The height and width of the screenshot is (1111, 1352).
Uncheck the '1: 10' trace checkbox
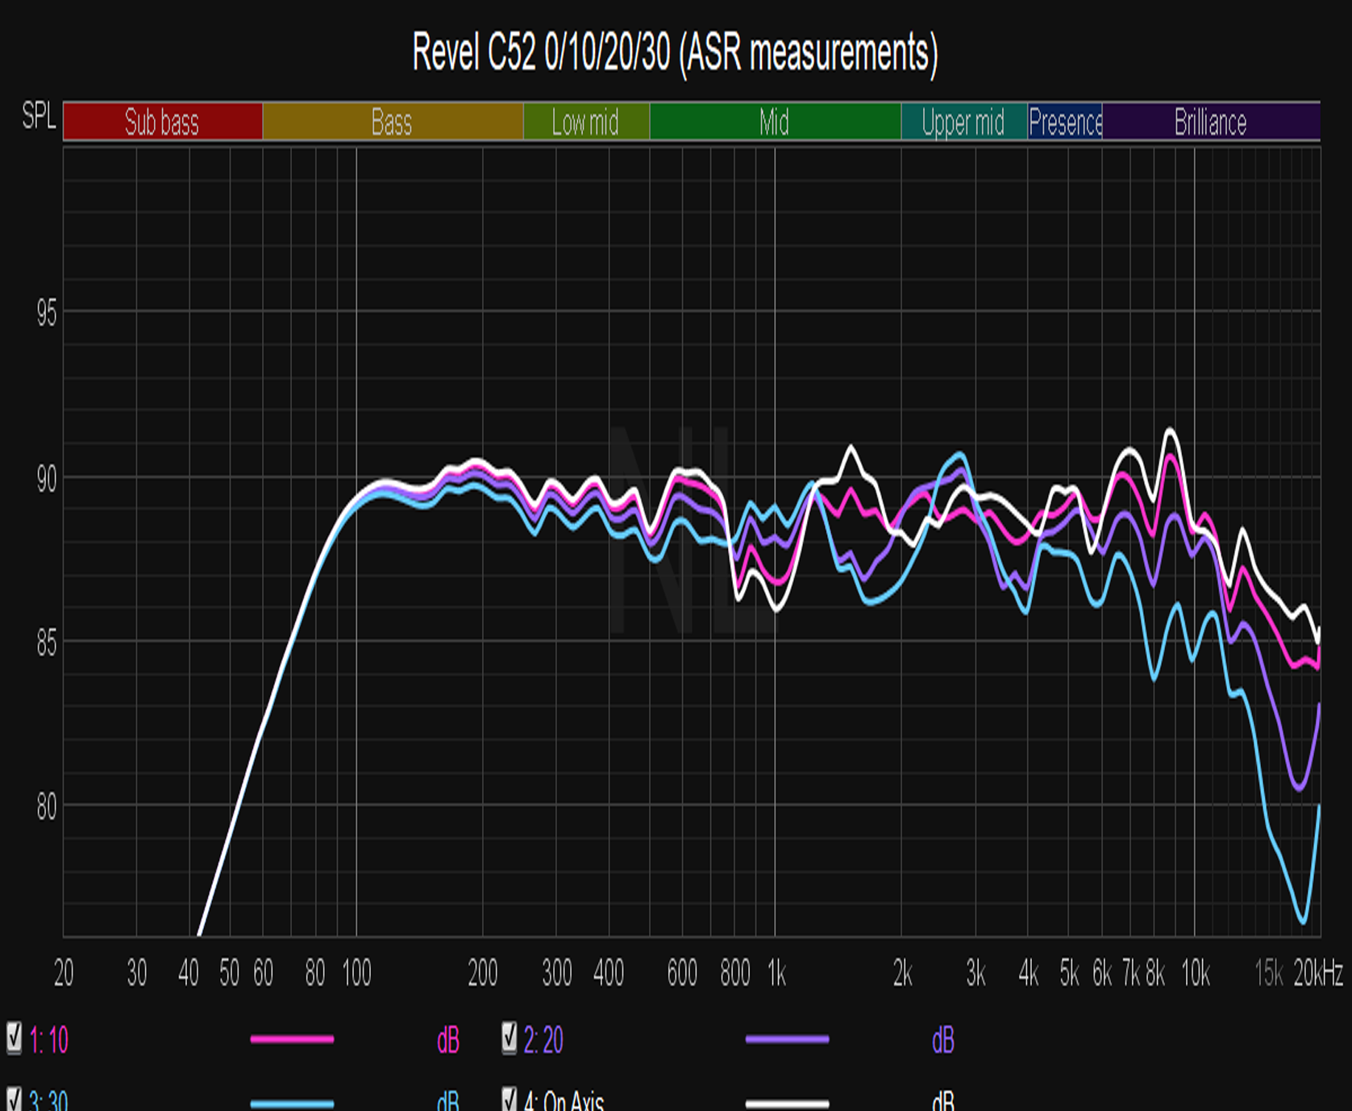15,1038
